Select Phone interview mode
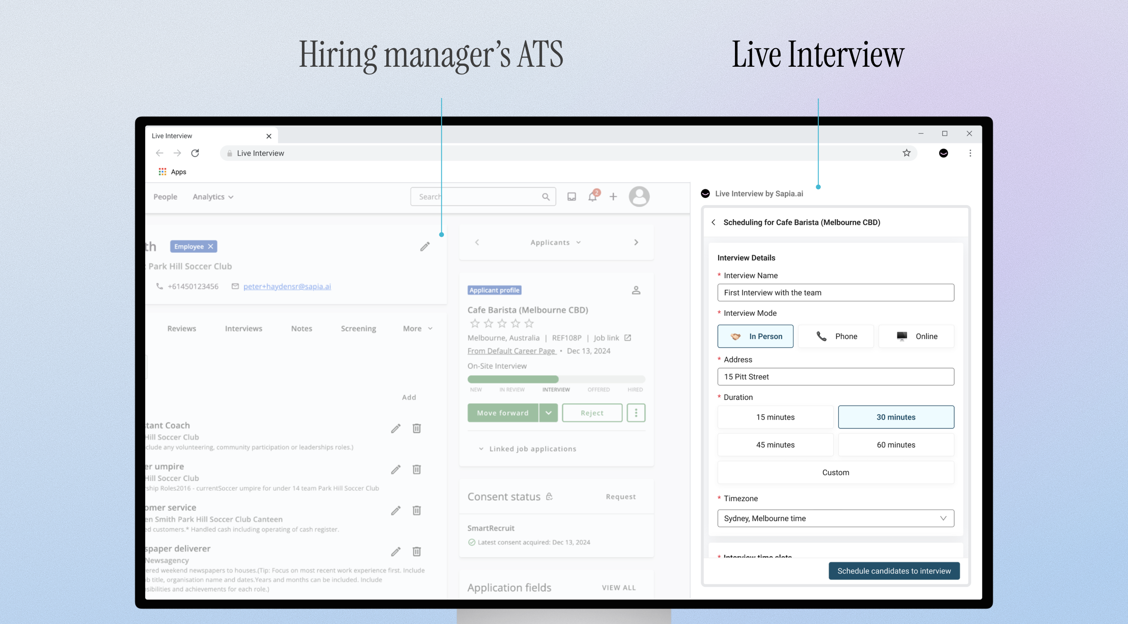The width and height of the screenshot is (1128, 624). 836,336
